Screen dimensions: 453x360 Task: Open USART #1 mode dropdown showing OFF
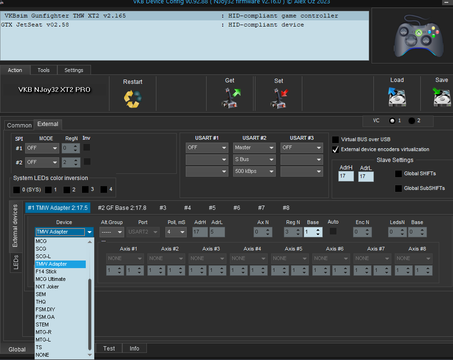[207, 147]
